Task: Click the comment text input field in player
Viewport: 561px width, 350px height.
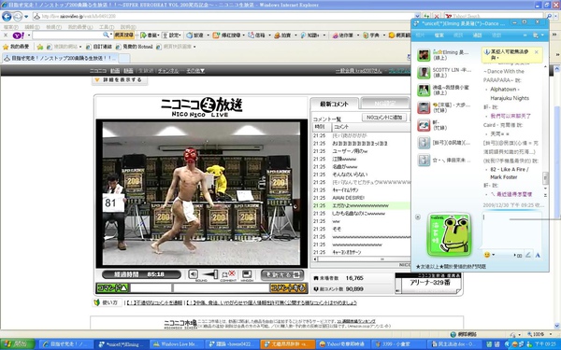Action: pyautogui.click(x=221, y=287)
